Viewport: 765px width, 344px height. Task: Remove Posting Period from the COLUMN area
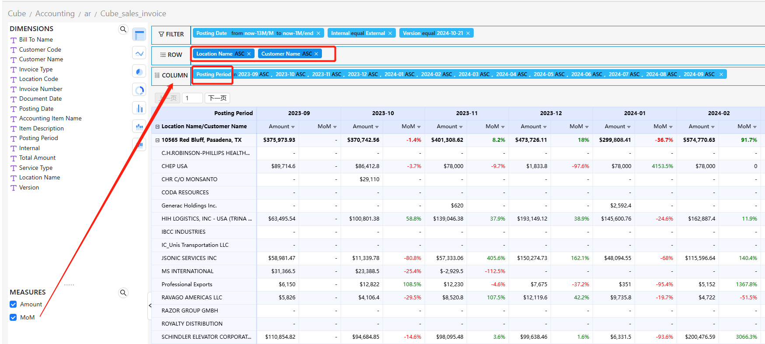point(721,74)
